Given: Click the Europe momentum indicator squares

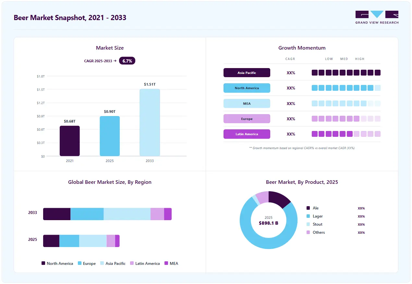Looking at the screenshot, I should point(346,119).
